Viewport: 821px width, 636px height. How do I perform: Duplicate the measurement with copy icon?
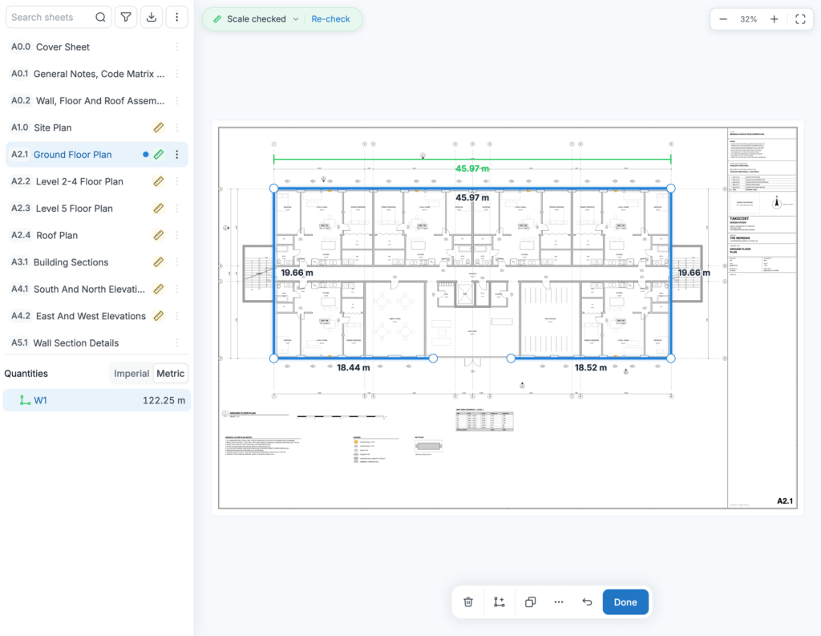pyautogui.click(x=530, y=602)
